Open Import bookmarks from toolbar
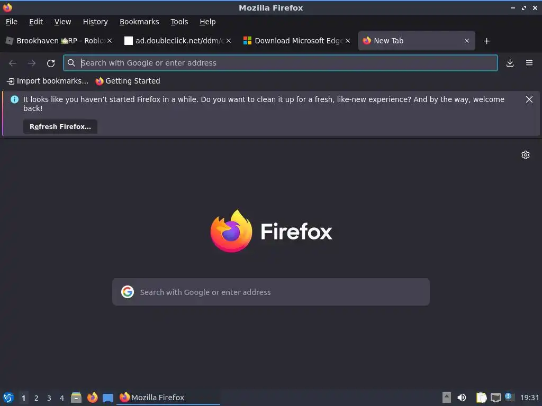542x406 pixels. [x=48, y=81]
